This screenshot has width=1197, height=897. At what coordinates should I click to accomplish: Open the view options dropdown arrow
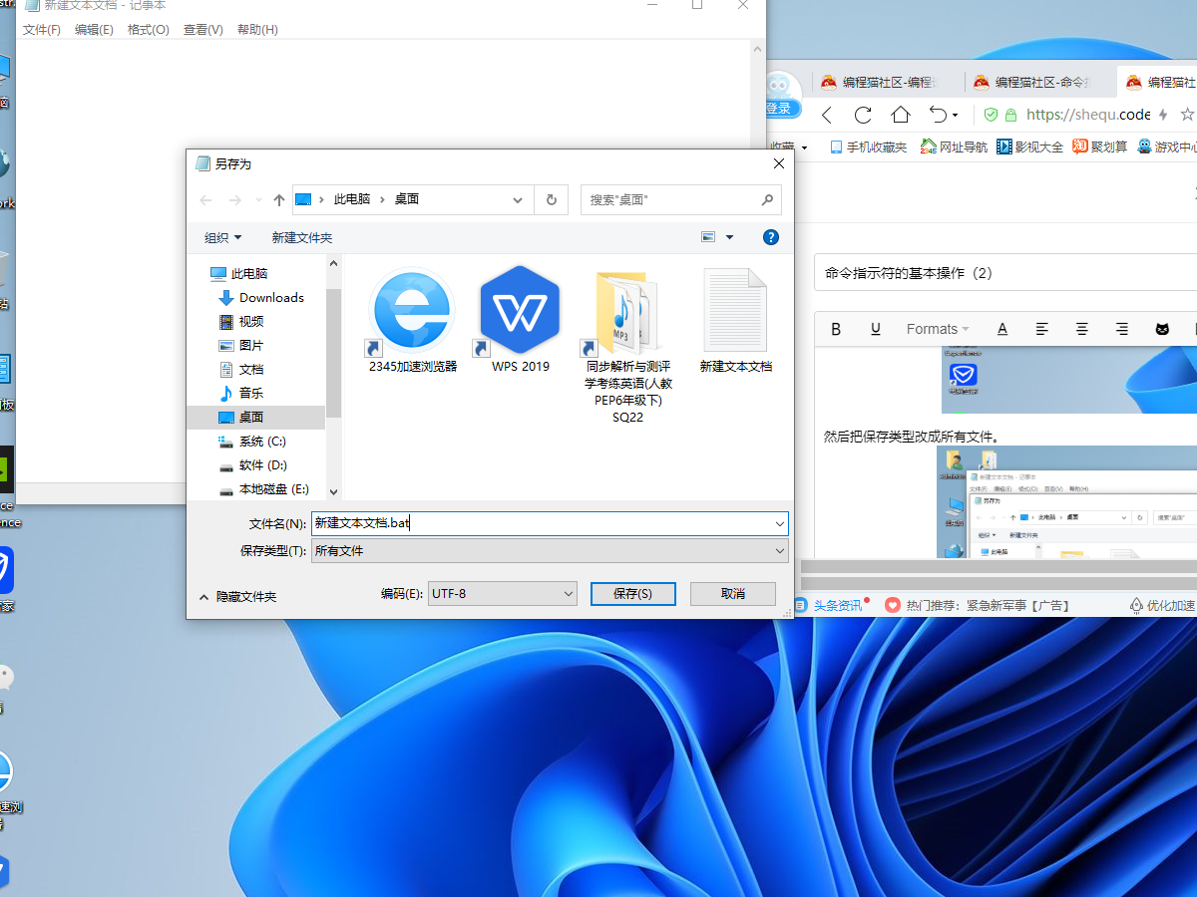coord(729,237)
